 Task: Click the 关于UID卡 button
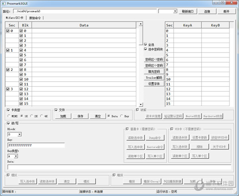click(219, 147)
